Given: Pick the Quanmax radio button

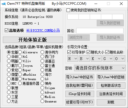Looking at the screenshot, I should pos(42,101).
